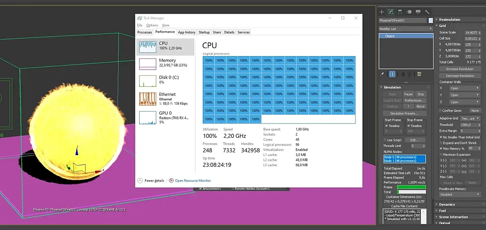Image resolution: width=486 pixels, height=230 pixels.
Task: Click the Pause simulation button
Action: (x=408, y=94)
